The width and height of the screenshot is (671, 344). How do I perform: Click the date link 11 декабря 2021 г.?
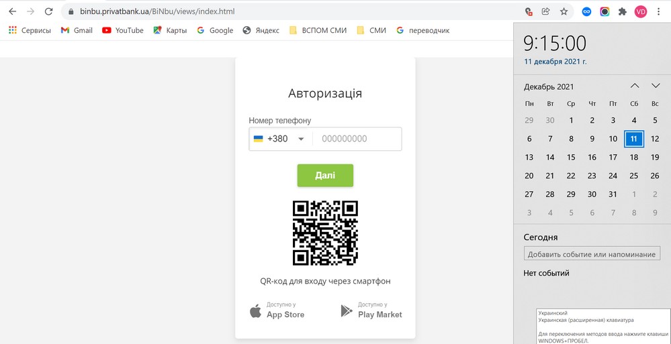[555, 62]
